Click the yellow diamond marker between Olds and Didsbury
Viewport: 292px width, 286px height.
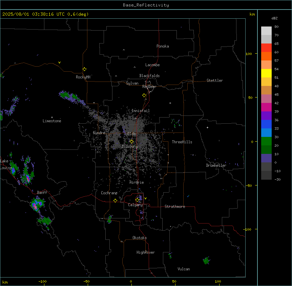[131, 141]
